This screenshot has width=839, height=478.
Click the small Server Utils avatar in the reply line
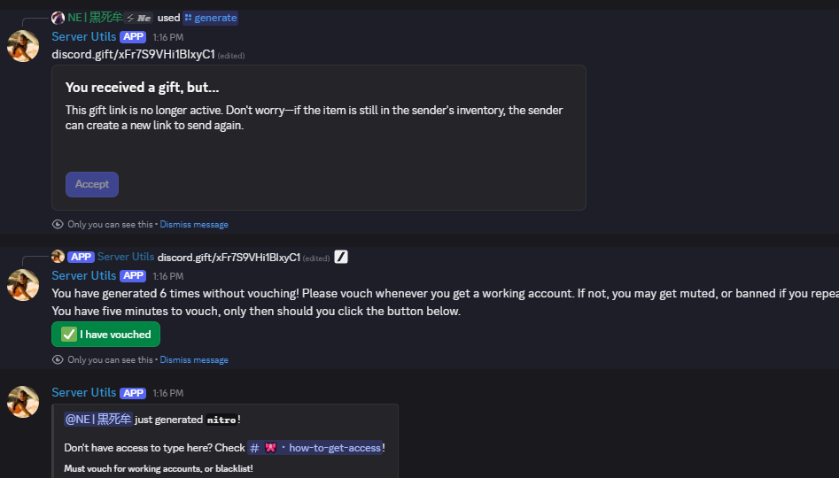pyautogui.click(x=58, y=257)
